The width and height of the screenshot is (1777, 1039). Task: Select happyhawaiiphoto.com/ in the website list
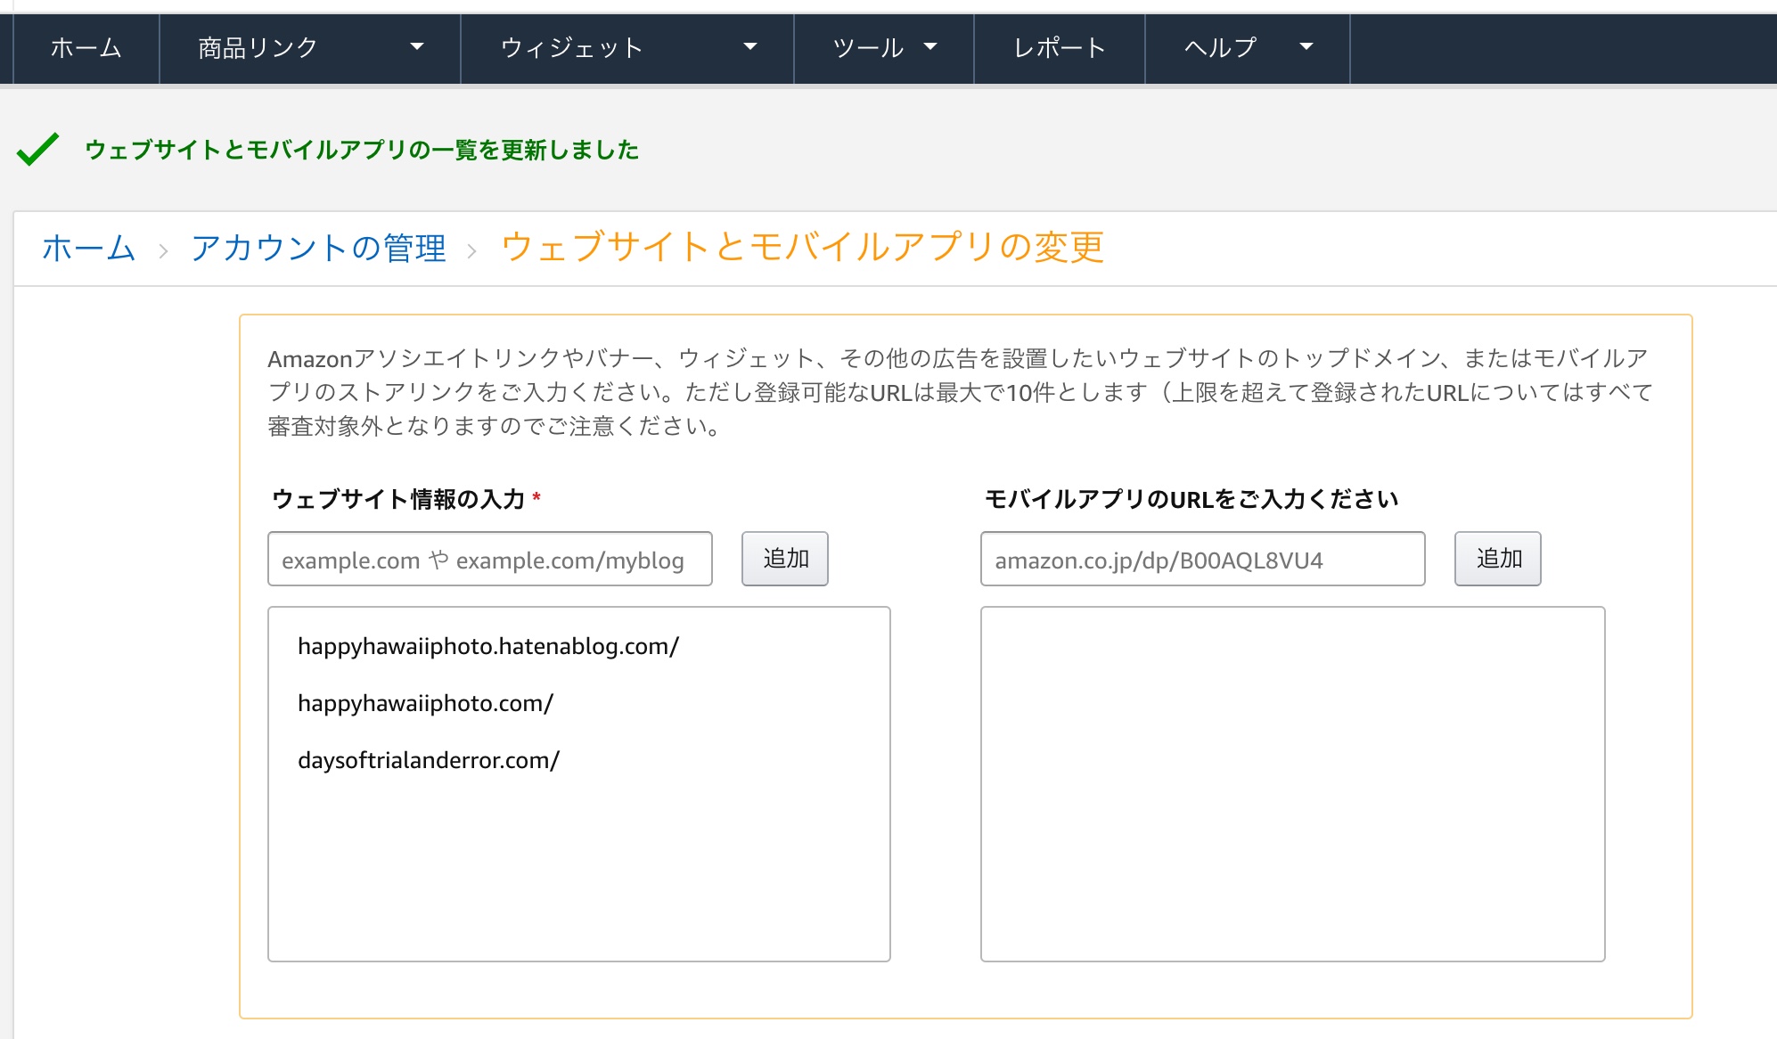pyautogui.click(x=425, y=704)
